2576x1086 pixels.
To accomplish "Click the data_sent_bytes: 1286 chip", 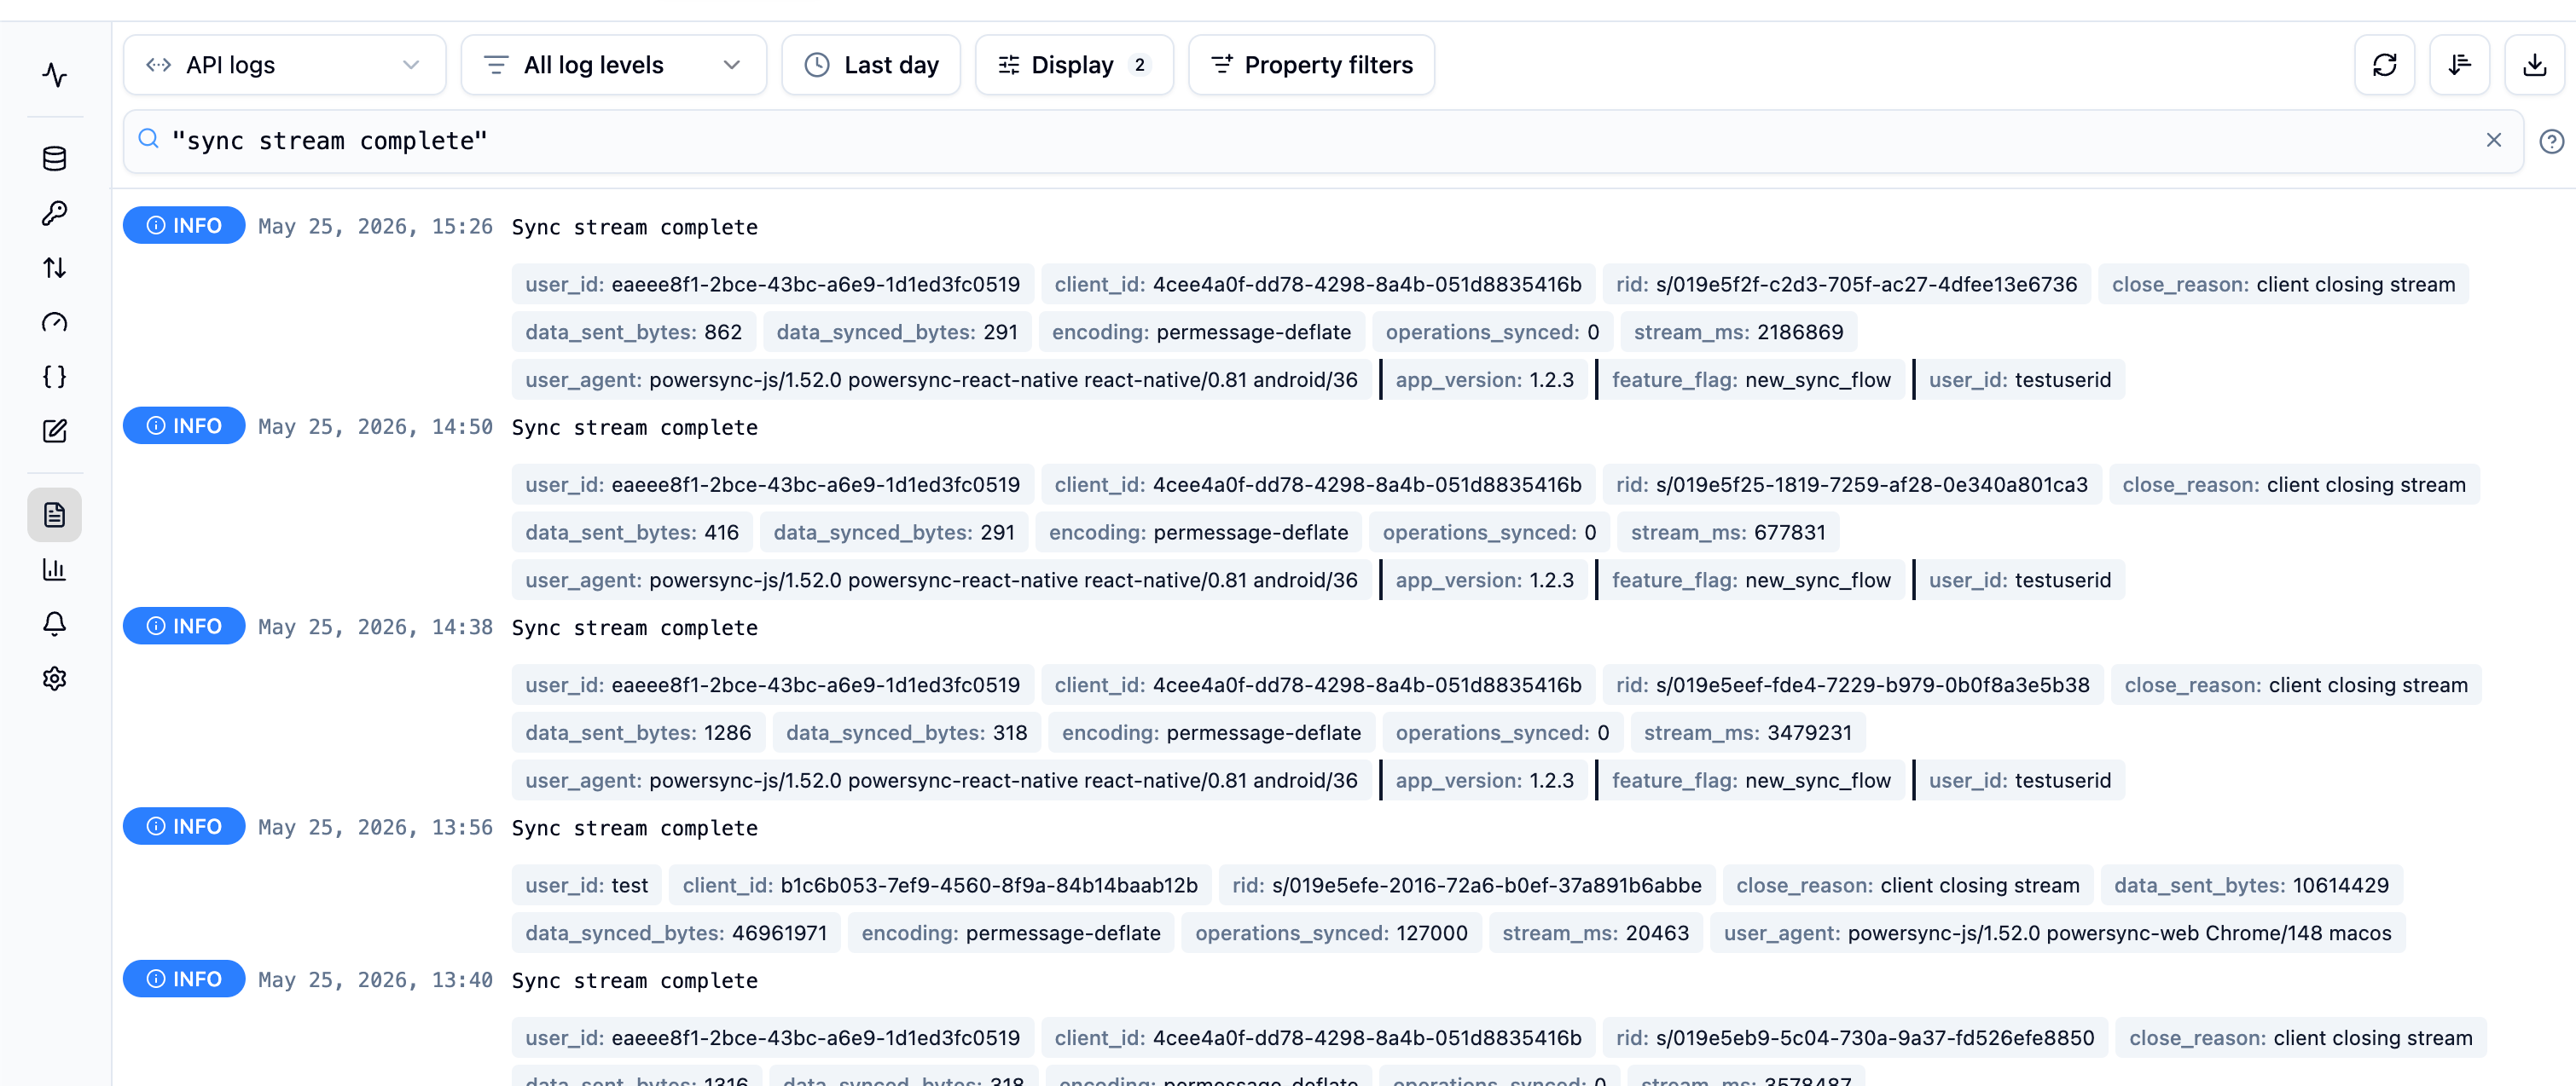I will (x=638, y=732).
